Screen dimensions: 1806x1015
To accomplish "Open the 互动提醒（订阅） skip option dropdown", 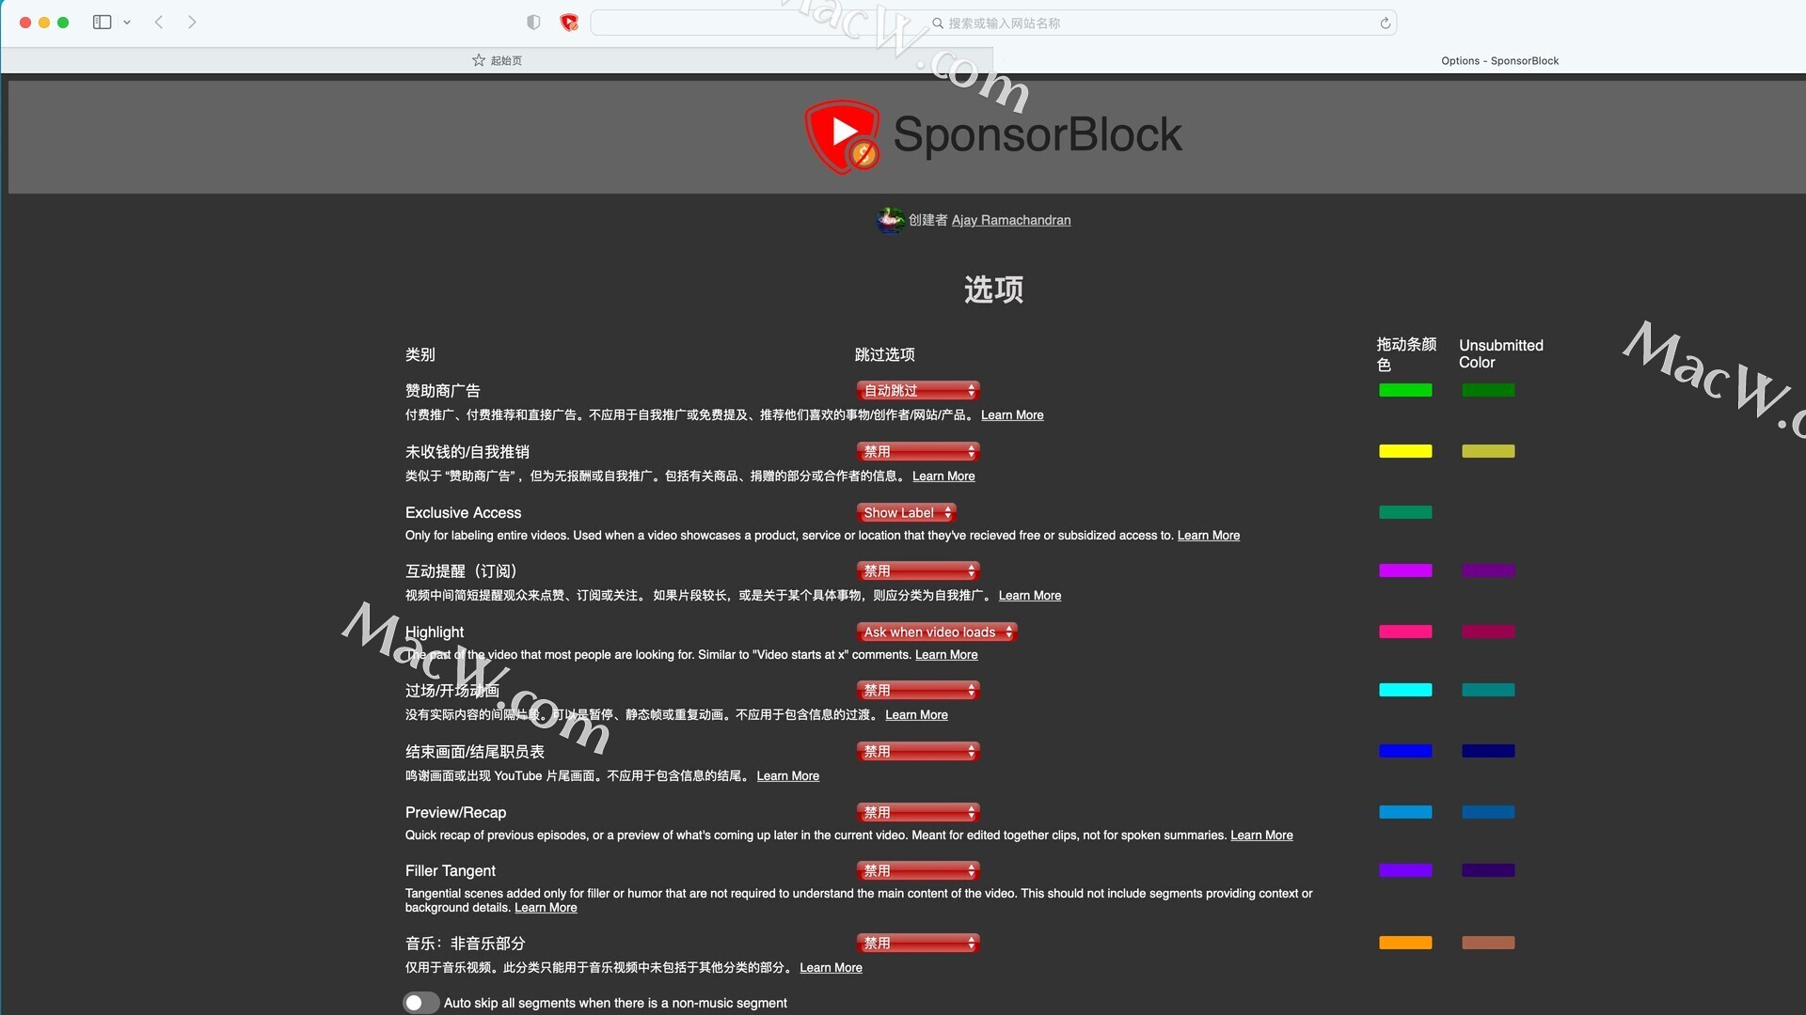I will point(918,570).
